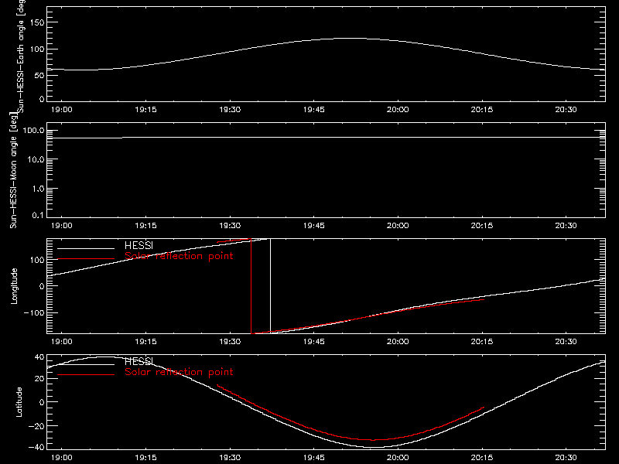This screenshot has height=464, width=619.
Task: Click the 20:30 tick label under Earth angle plot
Action: [566, 110]
